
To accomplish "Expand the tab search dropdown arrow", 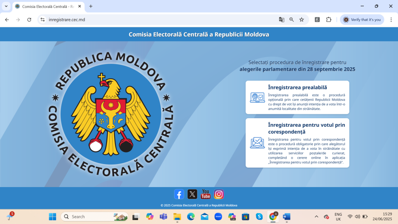I will point(6,6).
